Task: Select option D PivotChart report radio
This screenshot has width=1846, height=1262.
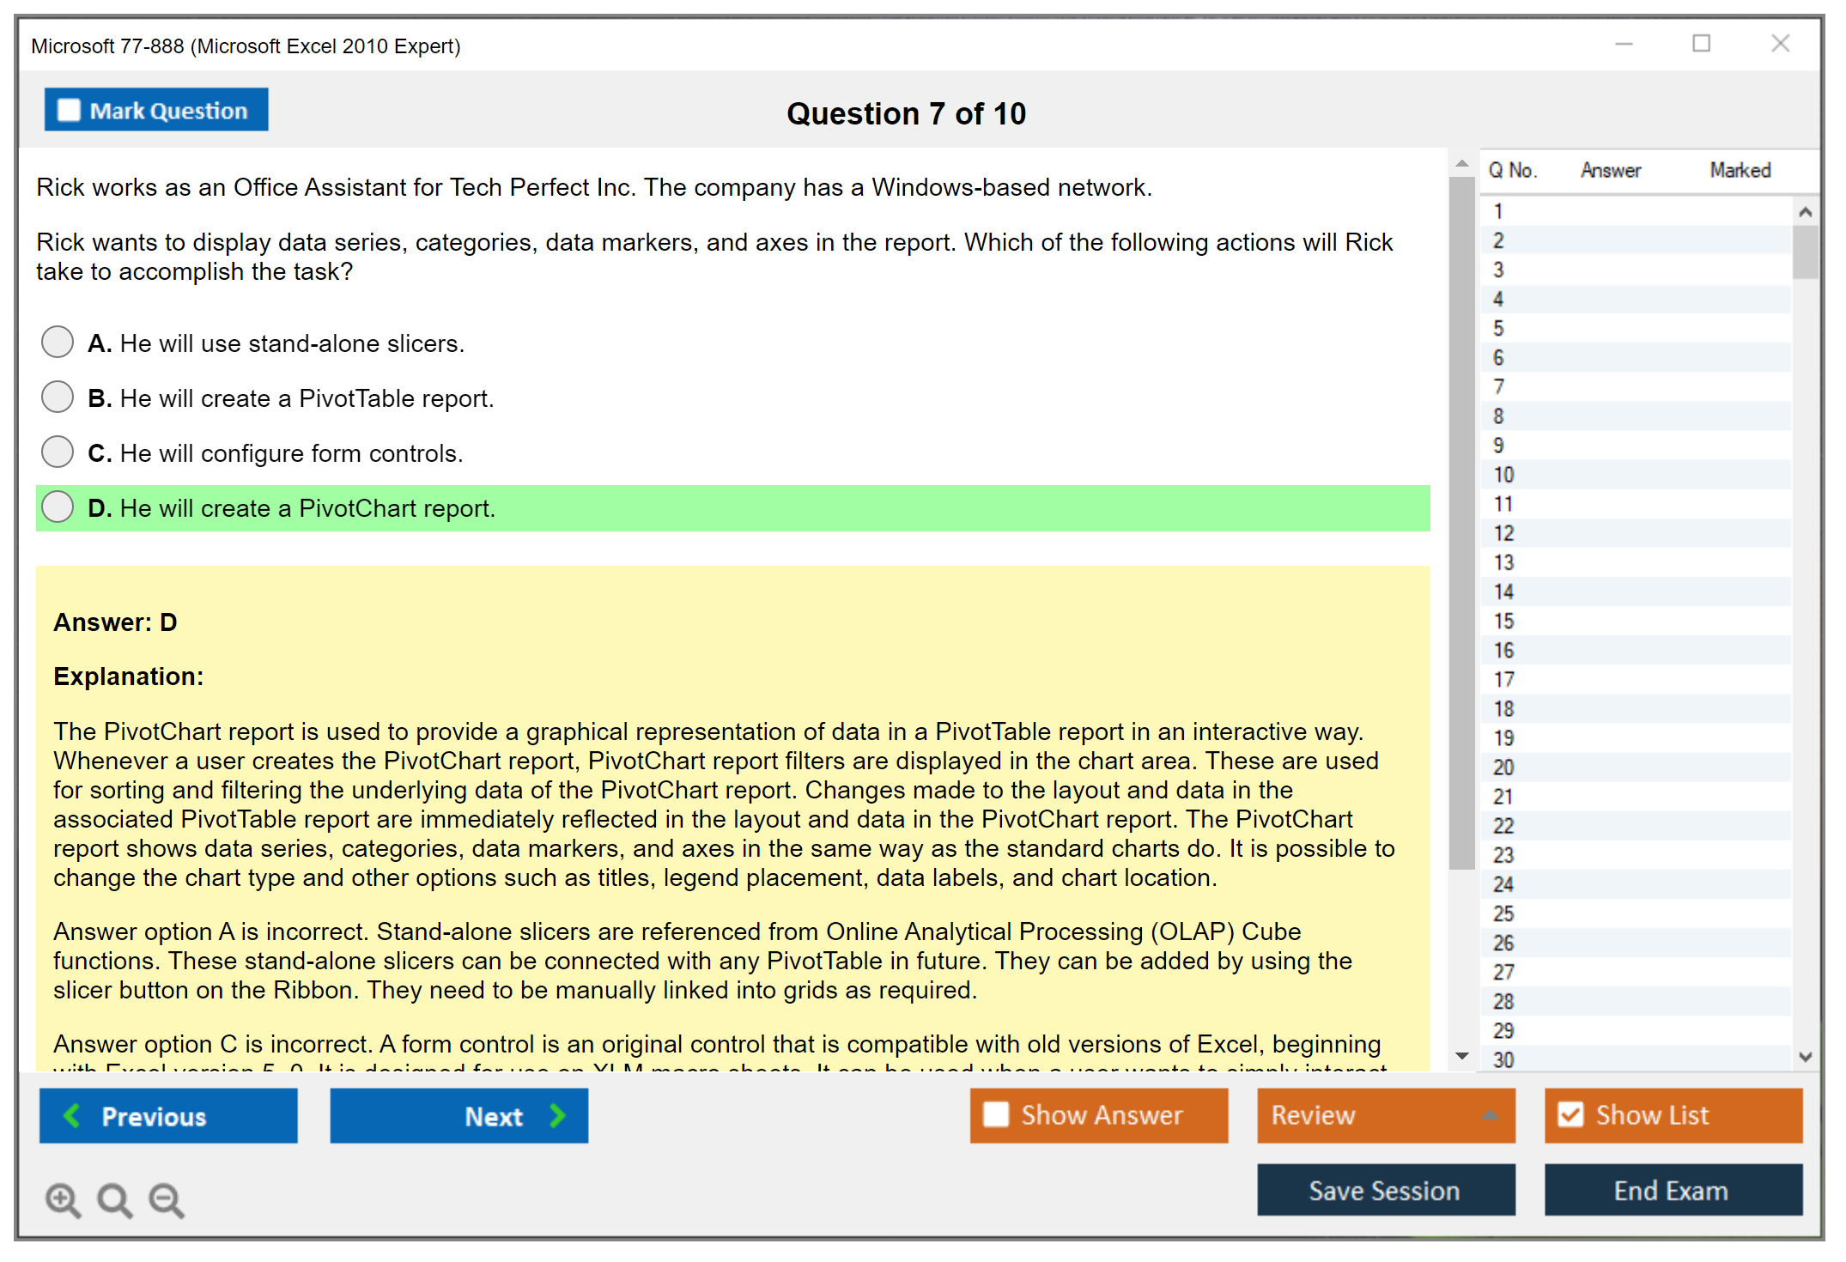Action: pyautogui.click(x=58, y=507)
